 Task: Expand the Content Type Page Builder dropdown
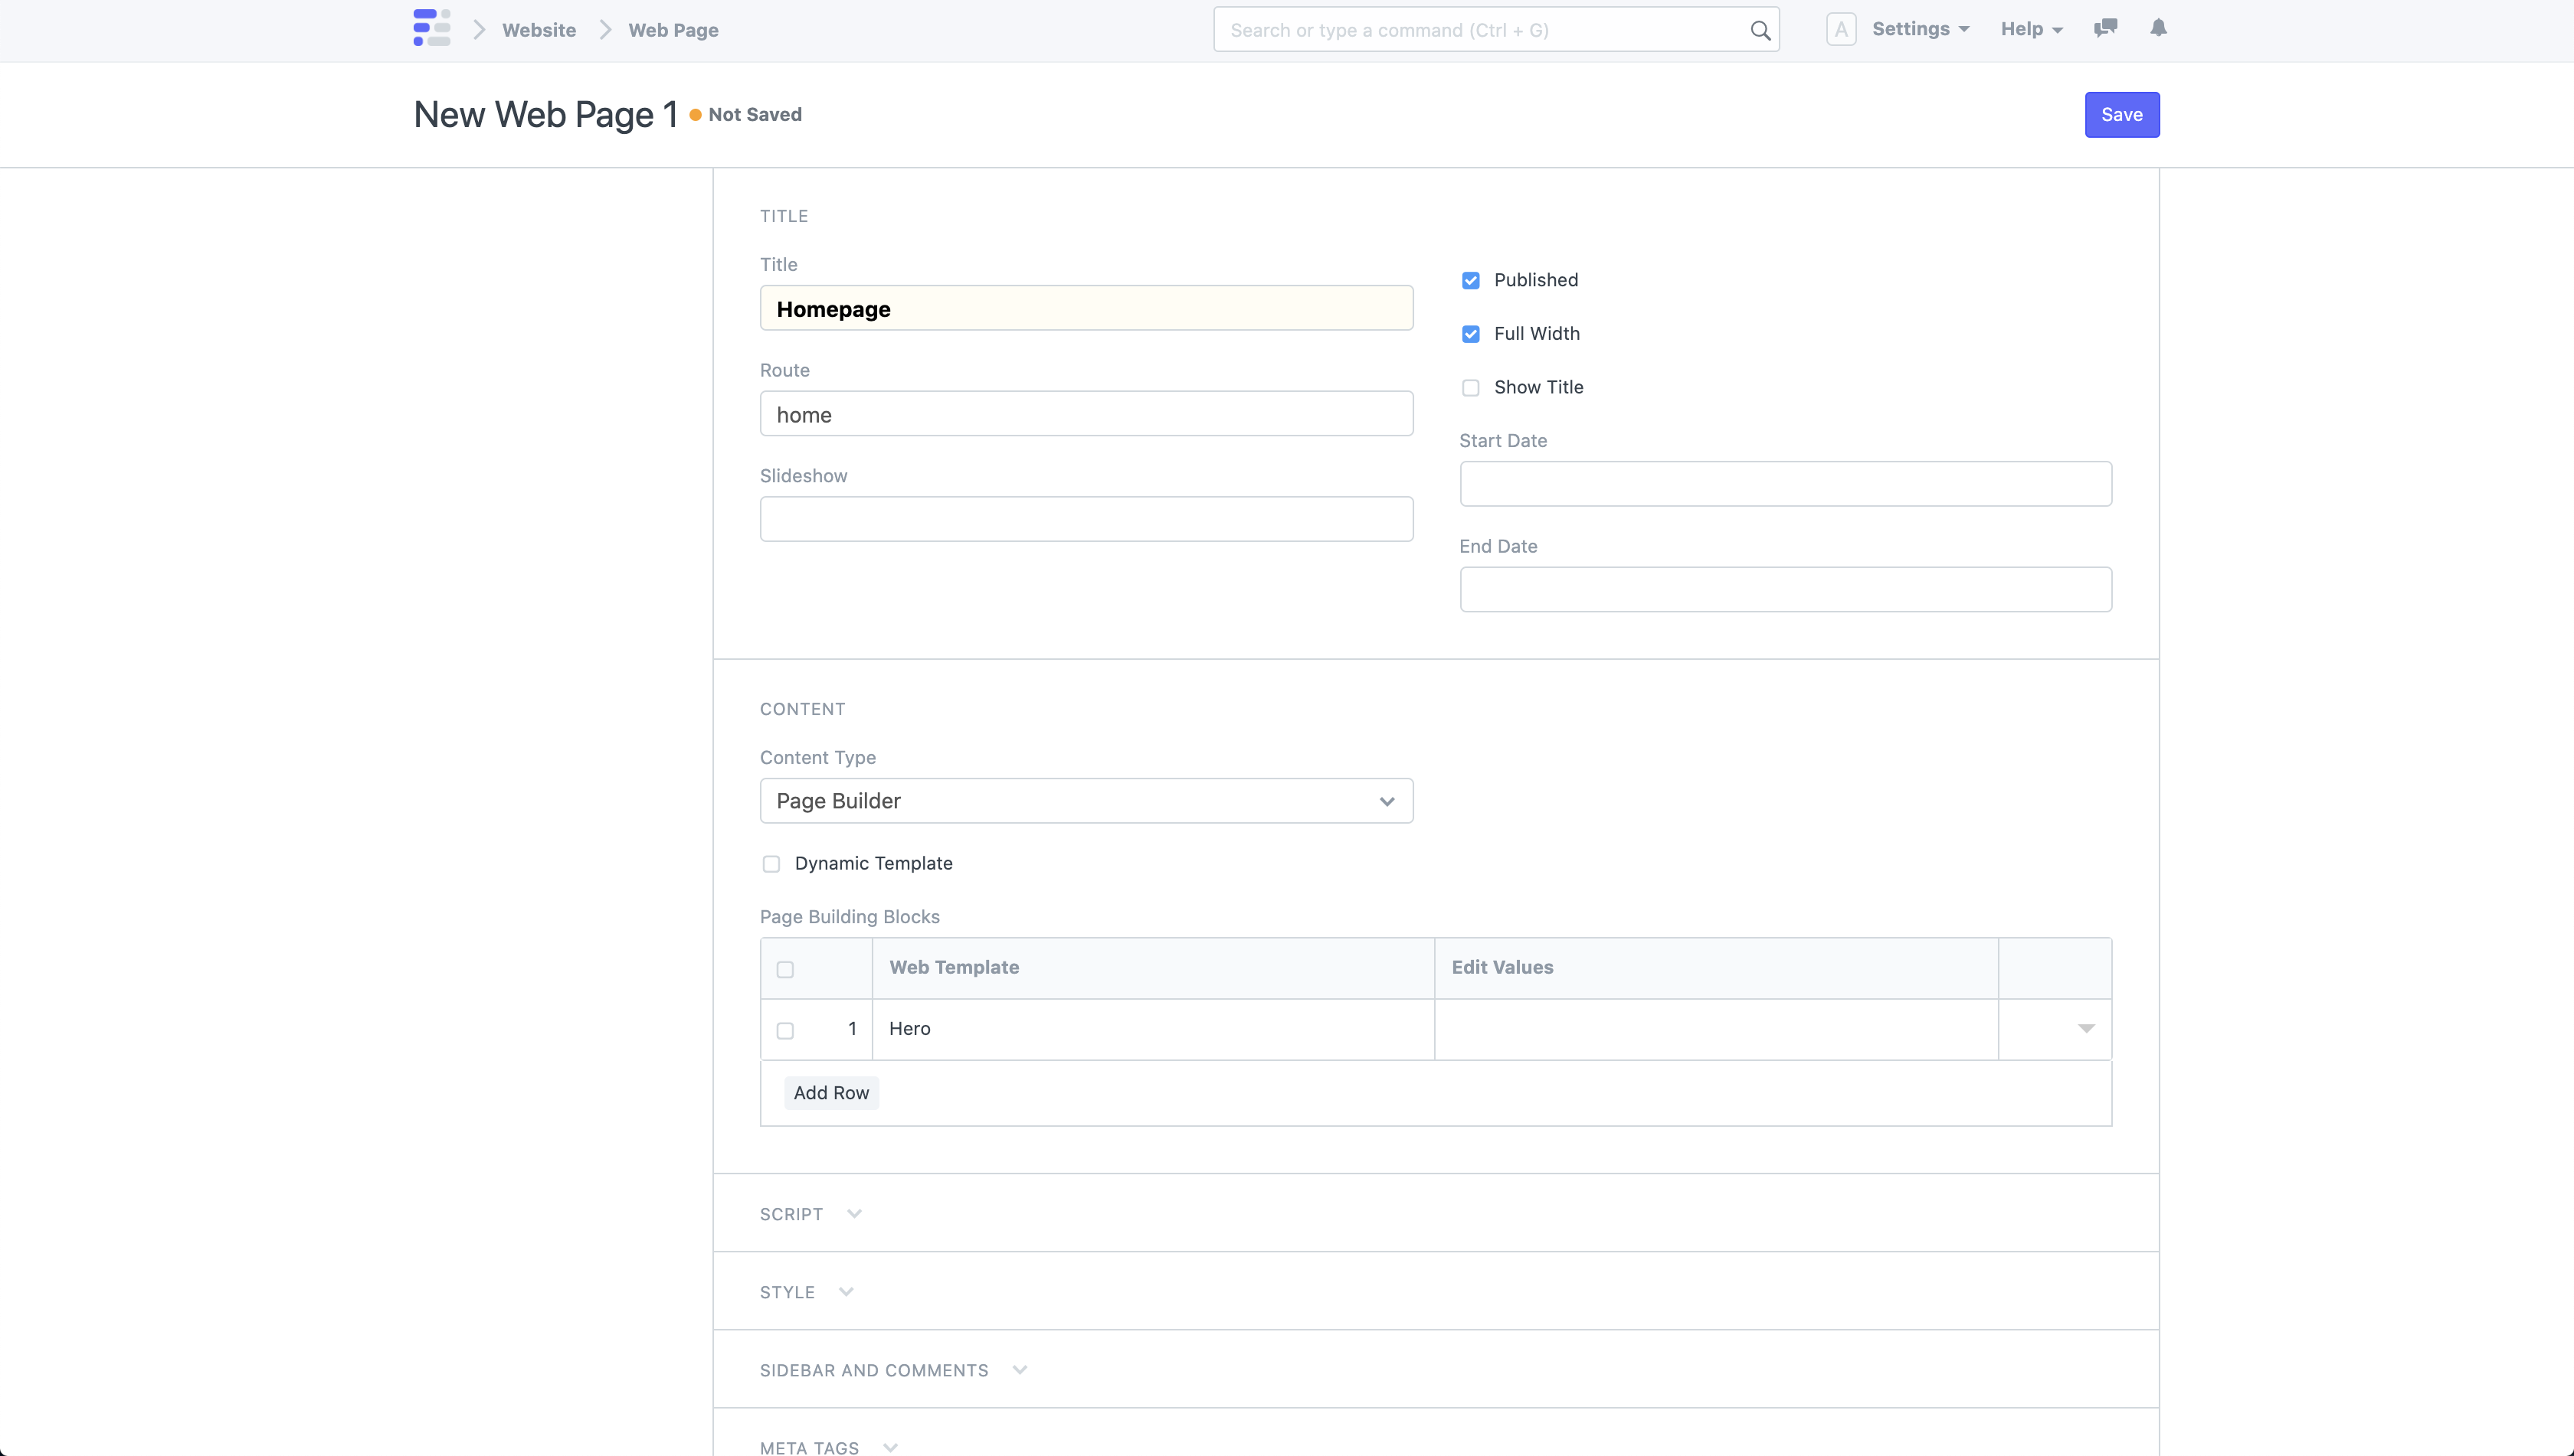pos(1086,801)
